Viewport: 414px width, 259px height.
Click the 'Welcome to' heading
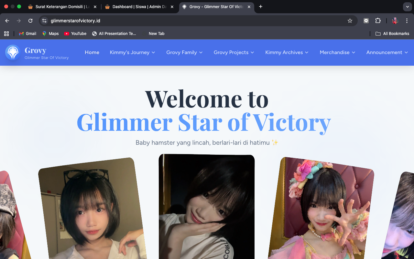[207, 98]
